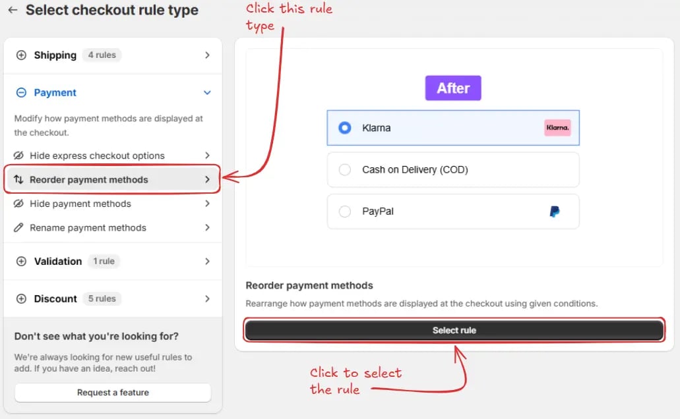Click the crossed-eye icon for Hide express checkout
The image size is (680, 419).
18,155
